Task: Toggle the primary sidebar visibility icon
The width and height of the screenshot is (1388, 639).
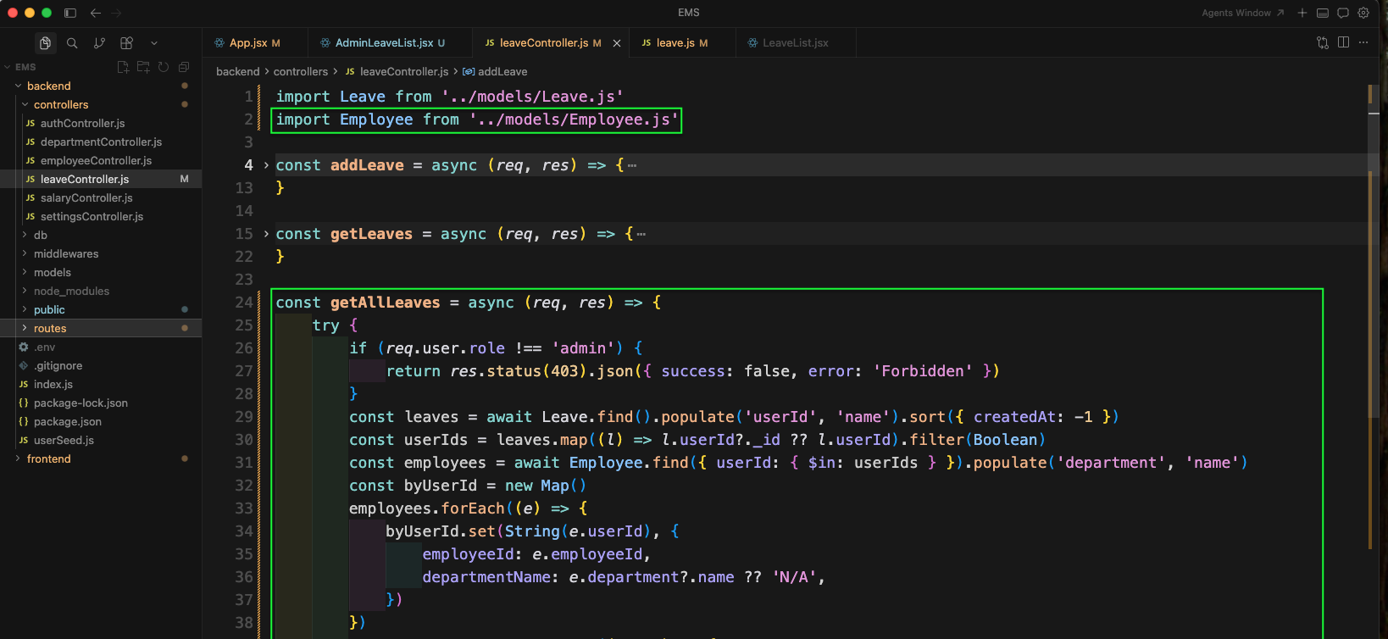Action: pyautogui.click(x=70, y=13)
